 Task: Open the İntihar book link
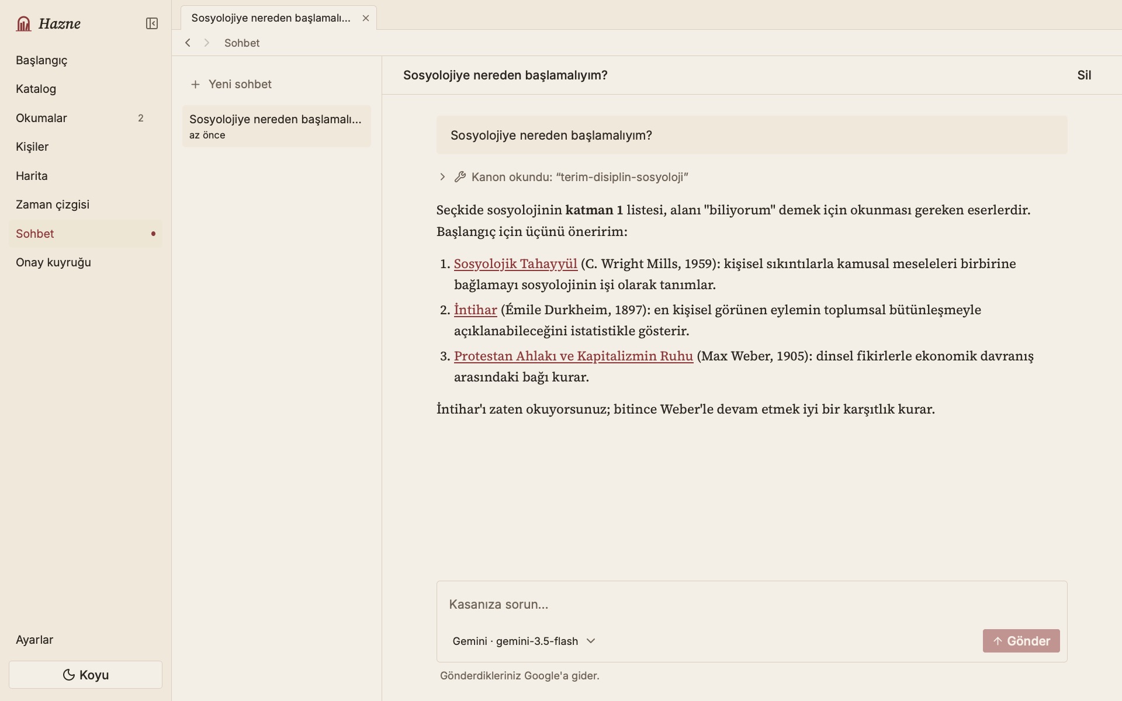click(475, 310)
